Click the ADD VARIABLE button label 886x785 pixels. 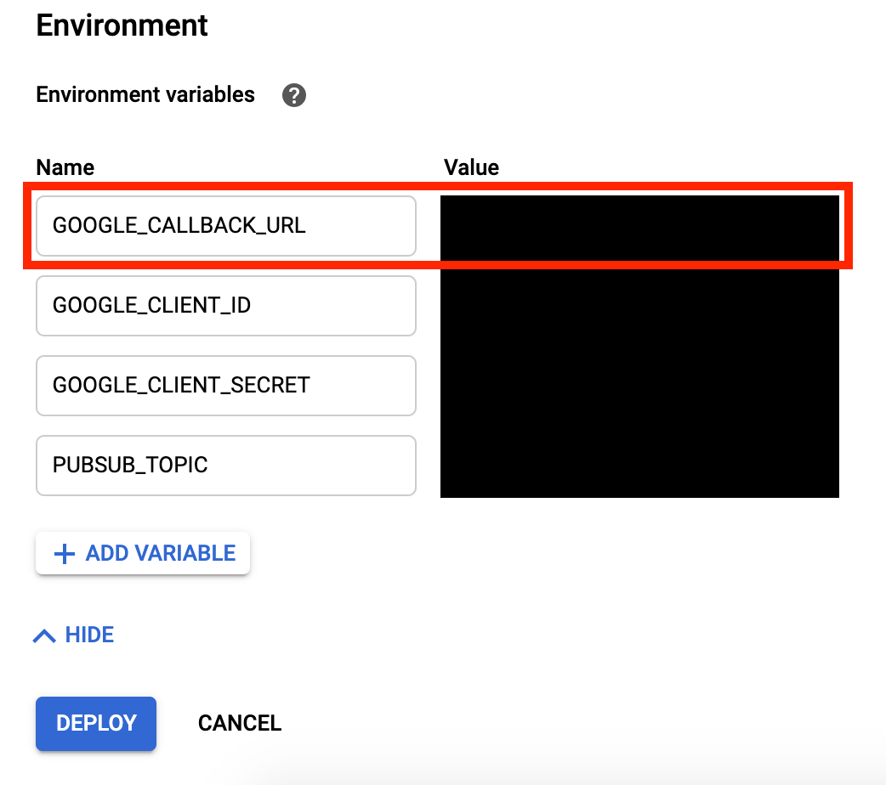pyautogui.click(x=160, y=553)
